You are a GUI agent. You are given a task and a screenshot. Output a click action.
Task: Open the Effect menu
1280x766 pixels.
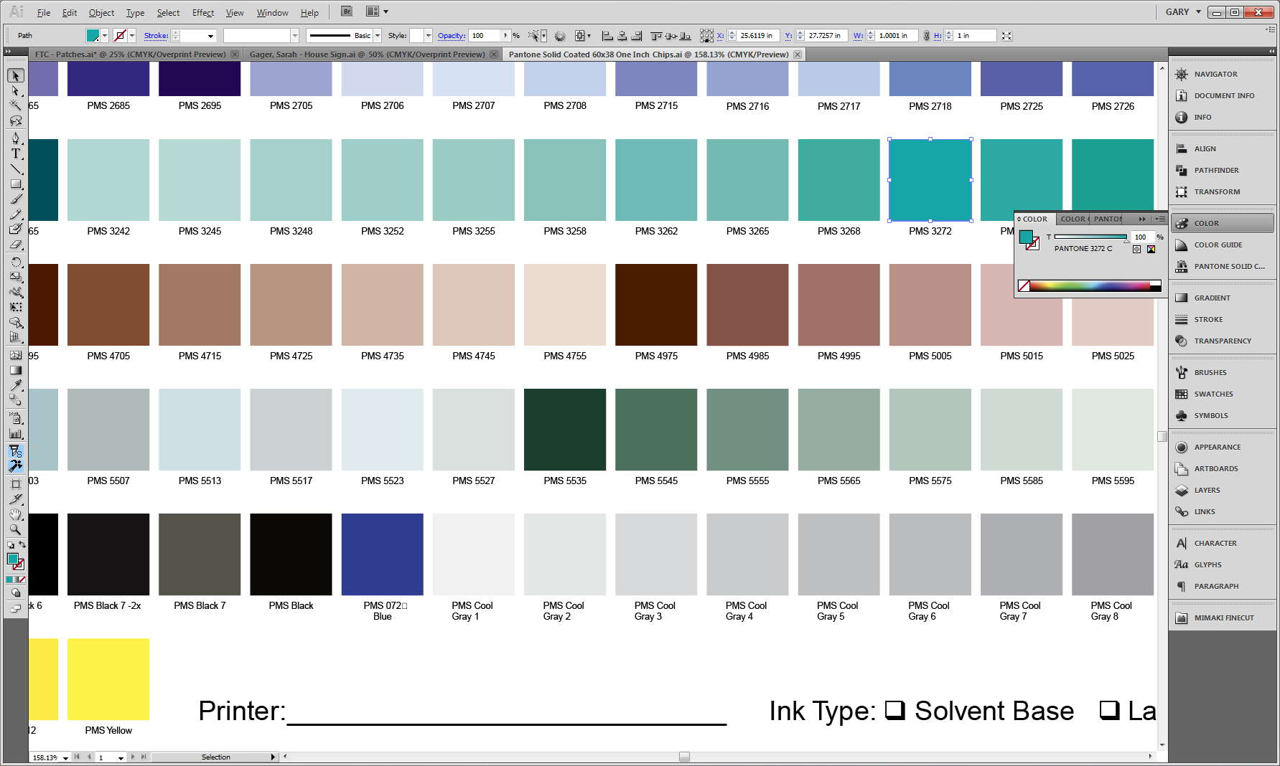[202, 12]
